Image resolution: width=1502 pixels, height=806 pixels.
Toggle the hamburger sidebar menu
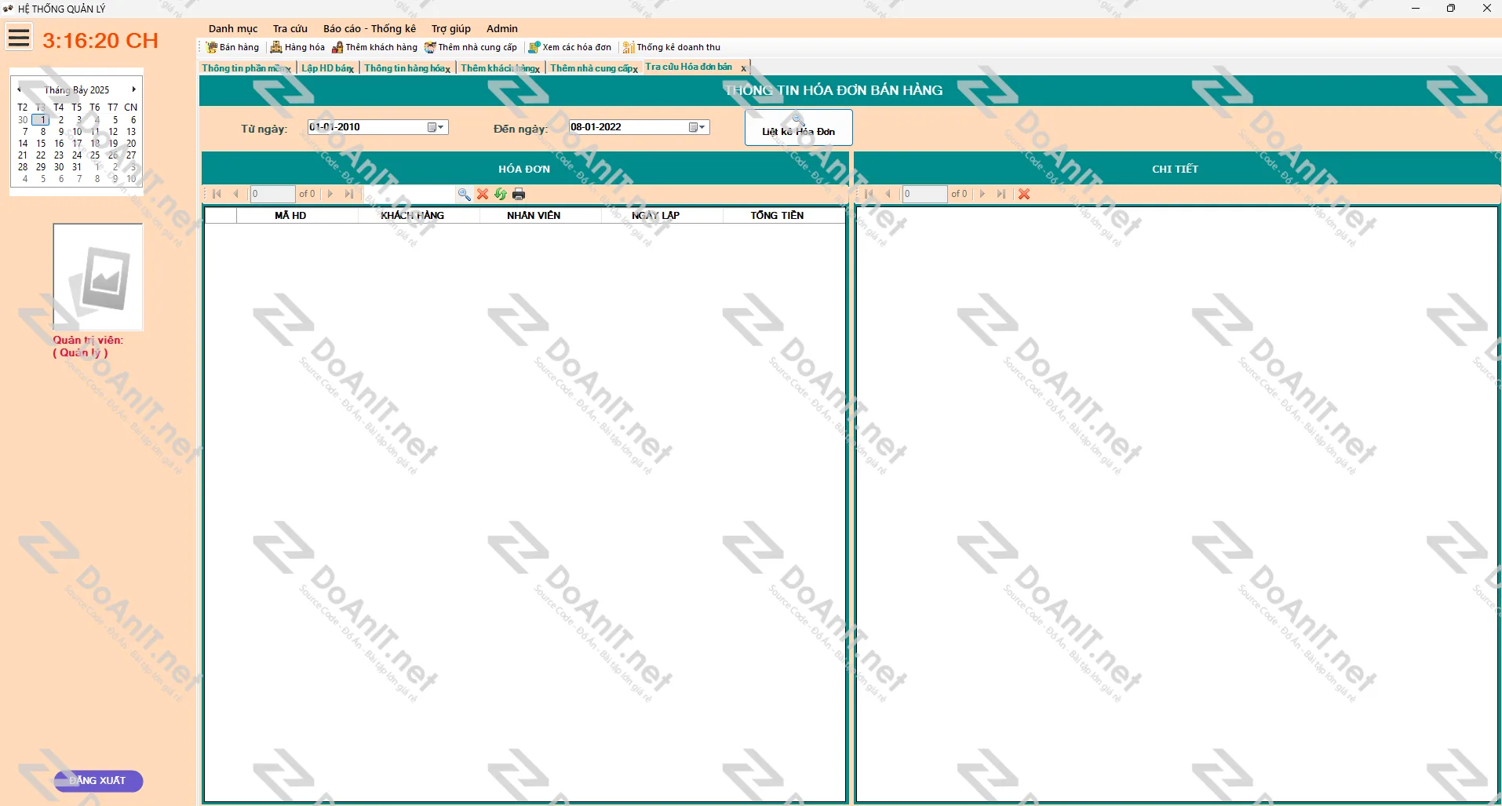(19, 37)
